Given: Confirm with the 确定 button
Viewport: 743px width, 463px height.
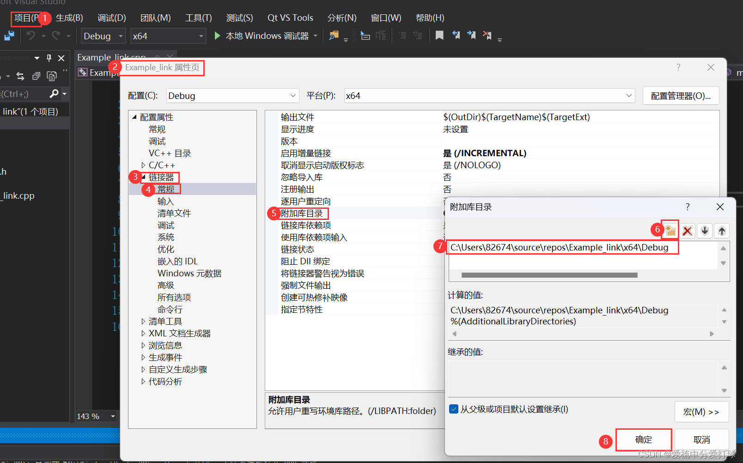Looking at the screenshot, I should tap(643, 439).
